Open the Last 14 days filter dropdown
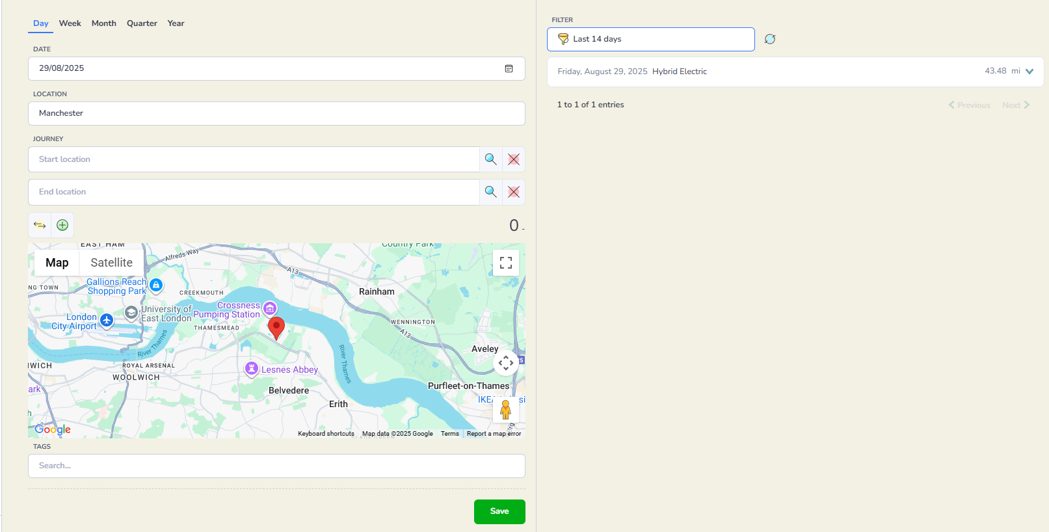1049x532 pixels. (x=651, y=39)
